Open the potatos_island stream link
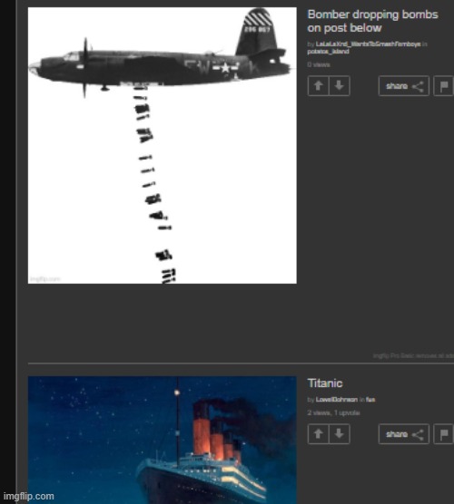The width and height of the screenshot is (454, 504). (x=328, y=52)
